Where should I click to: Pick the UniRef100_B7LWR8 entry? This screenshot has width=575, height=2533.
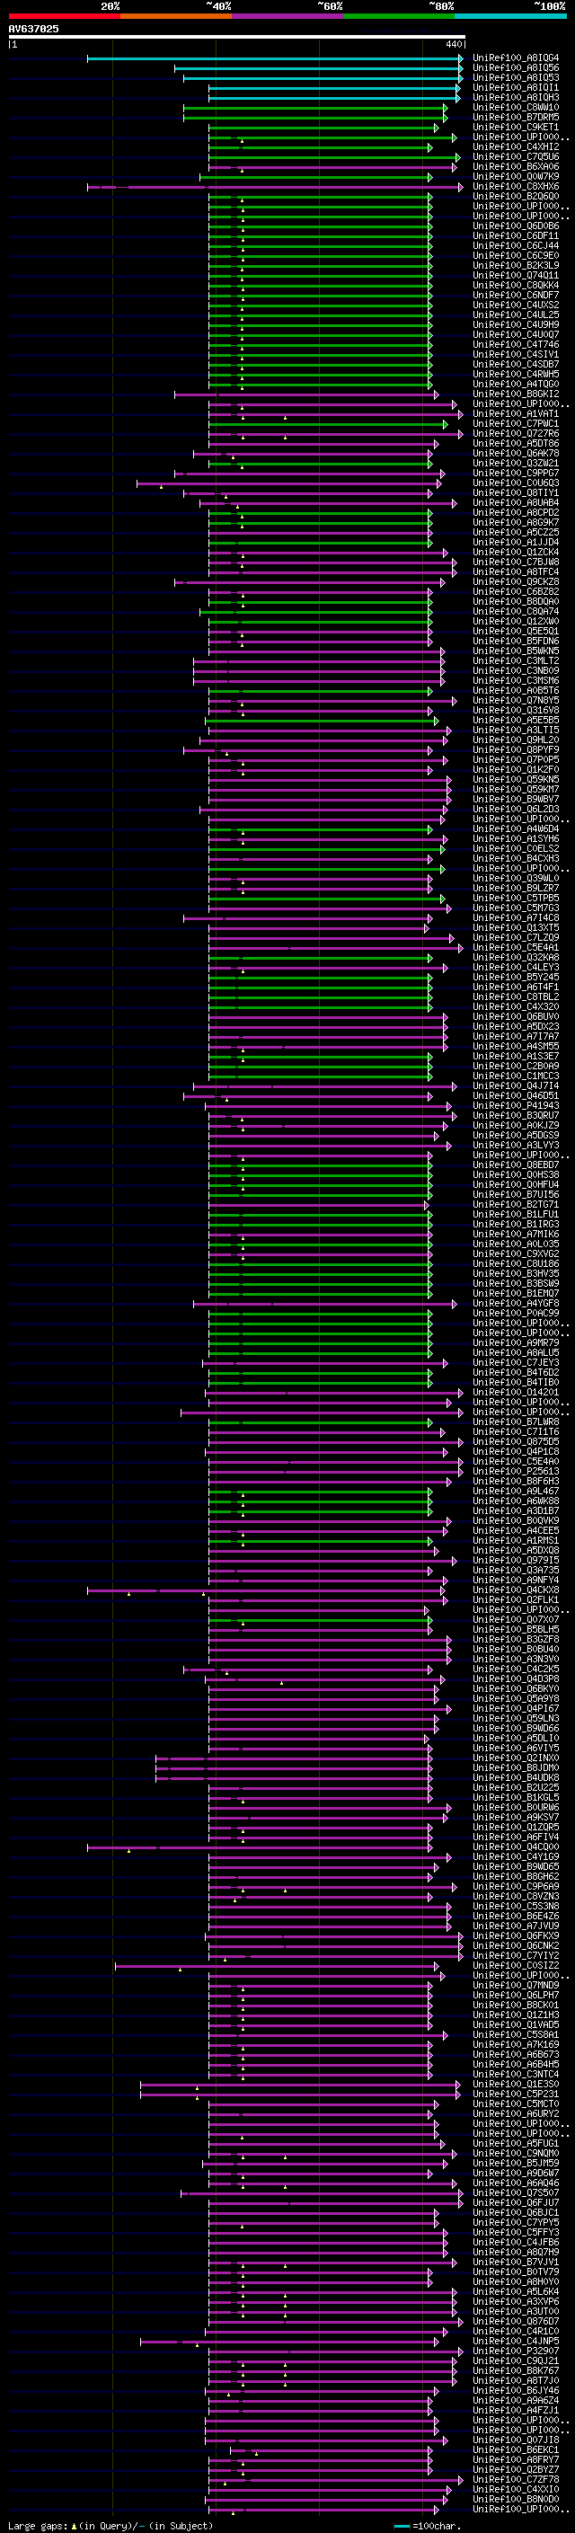(516, 1421)
